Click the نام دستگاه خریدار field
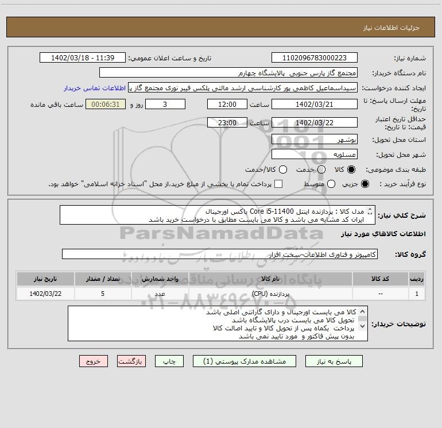The width and height of the screenshot is (442, 428). pyautogui.click(x=228, y=72)
